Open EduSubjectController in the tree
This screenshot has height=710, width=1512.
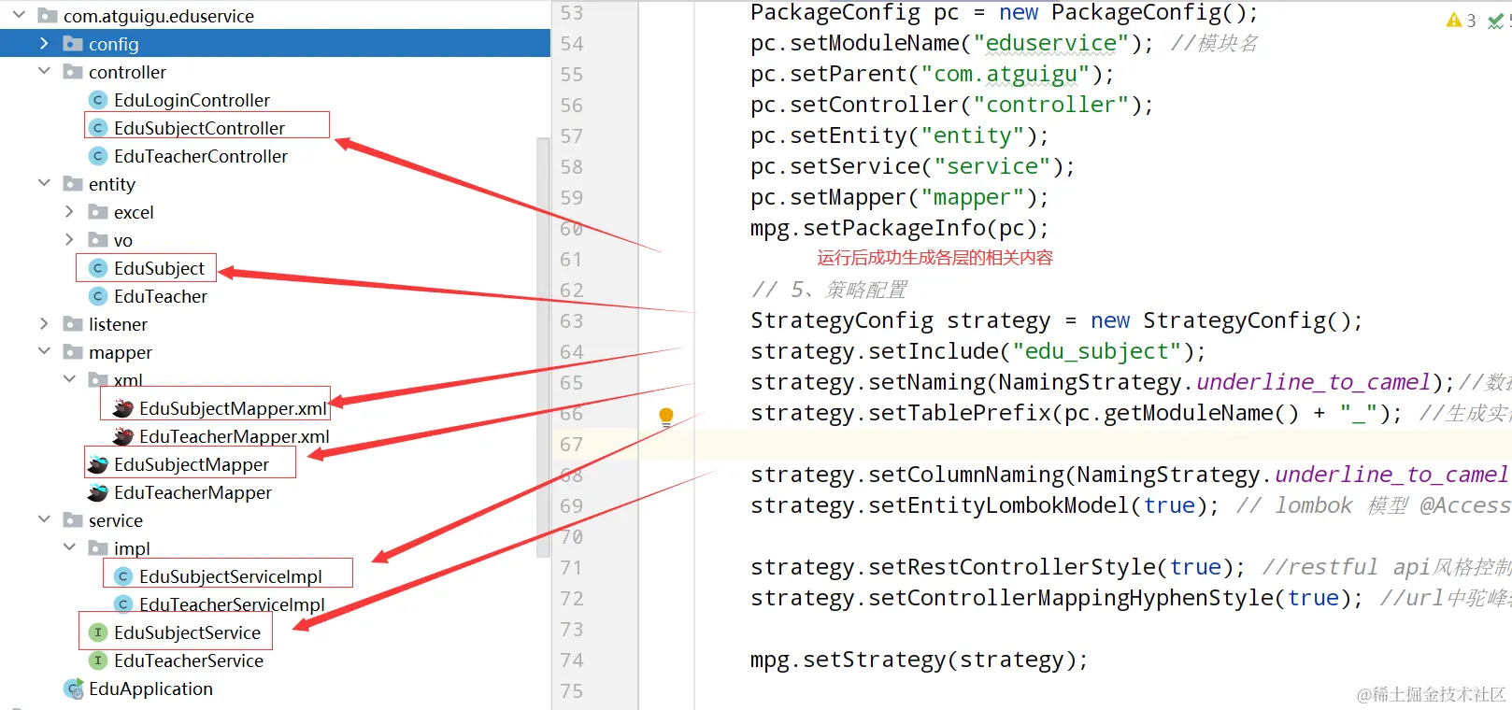pos(199,128)
